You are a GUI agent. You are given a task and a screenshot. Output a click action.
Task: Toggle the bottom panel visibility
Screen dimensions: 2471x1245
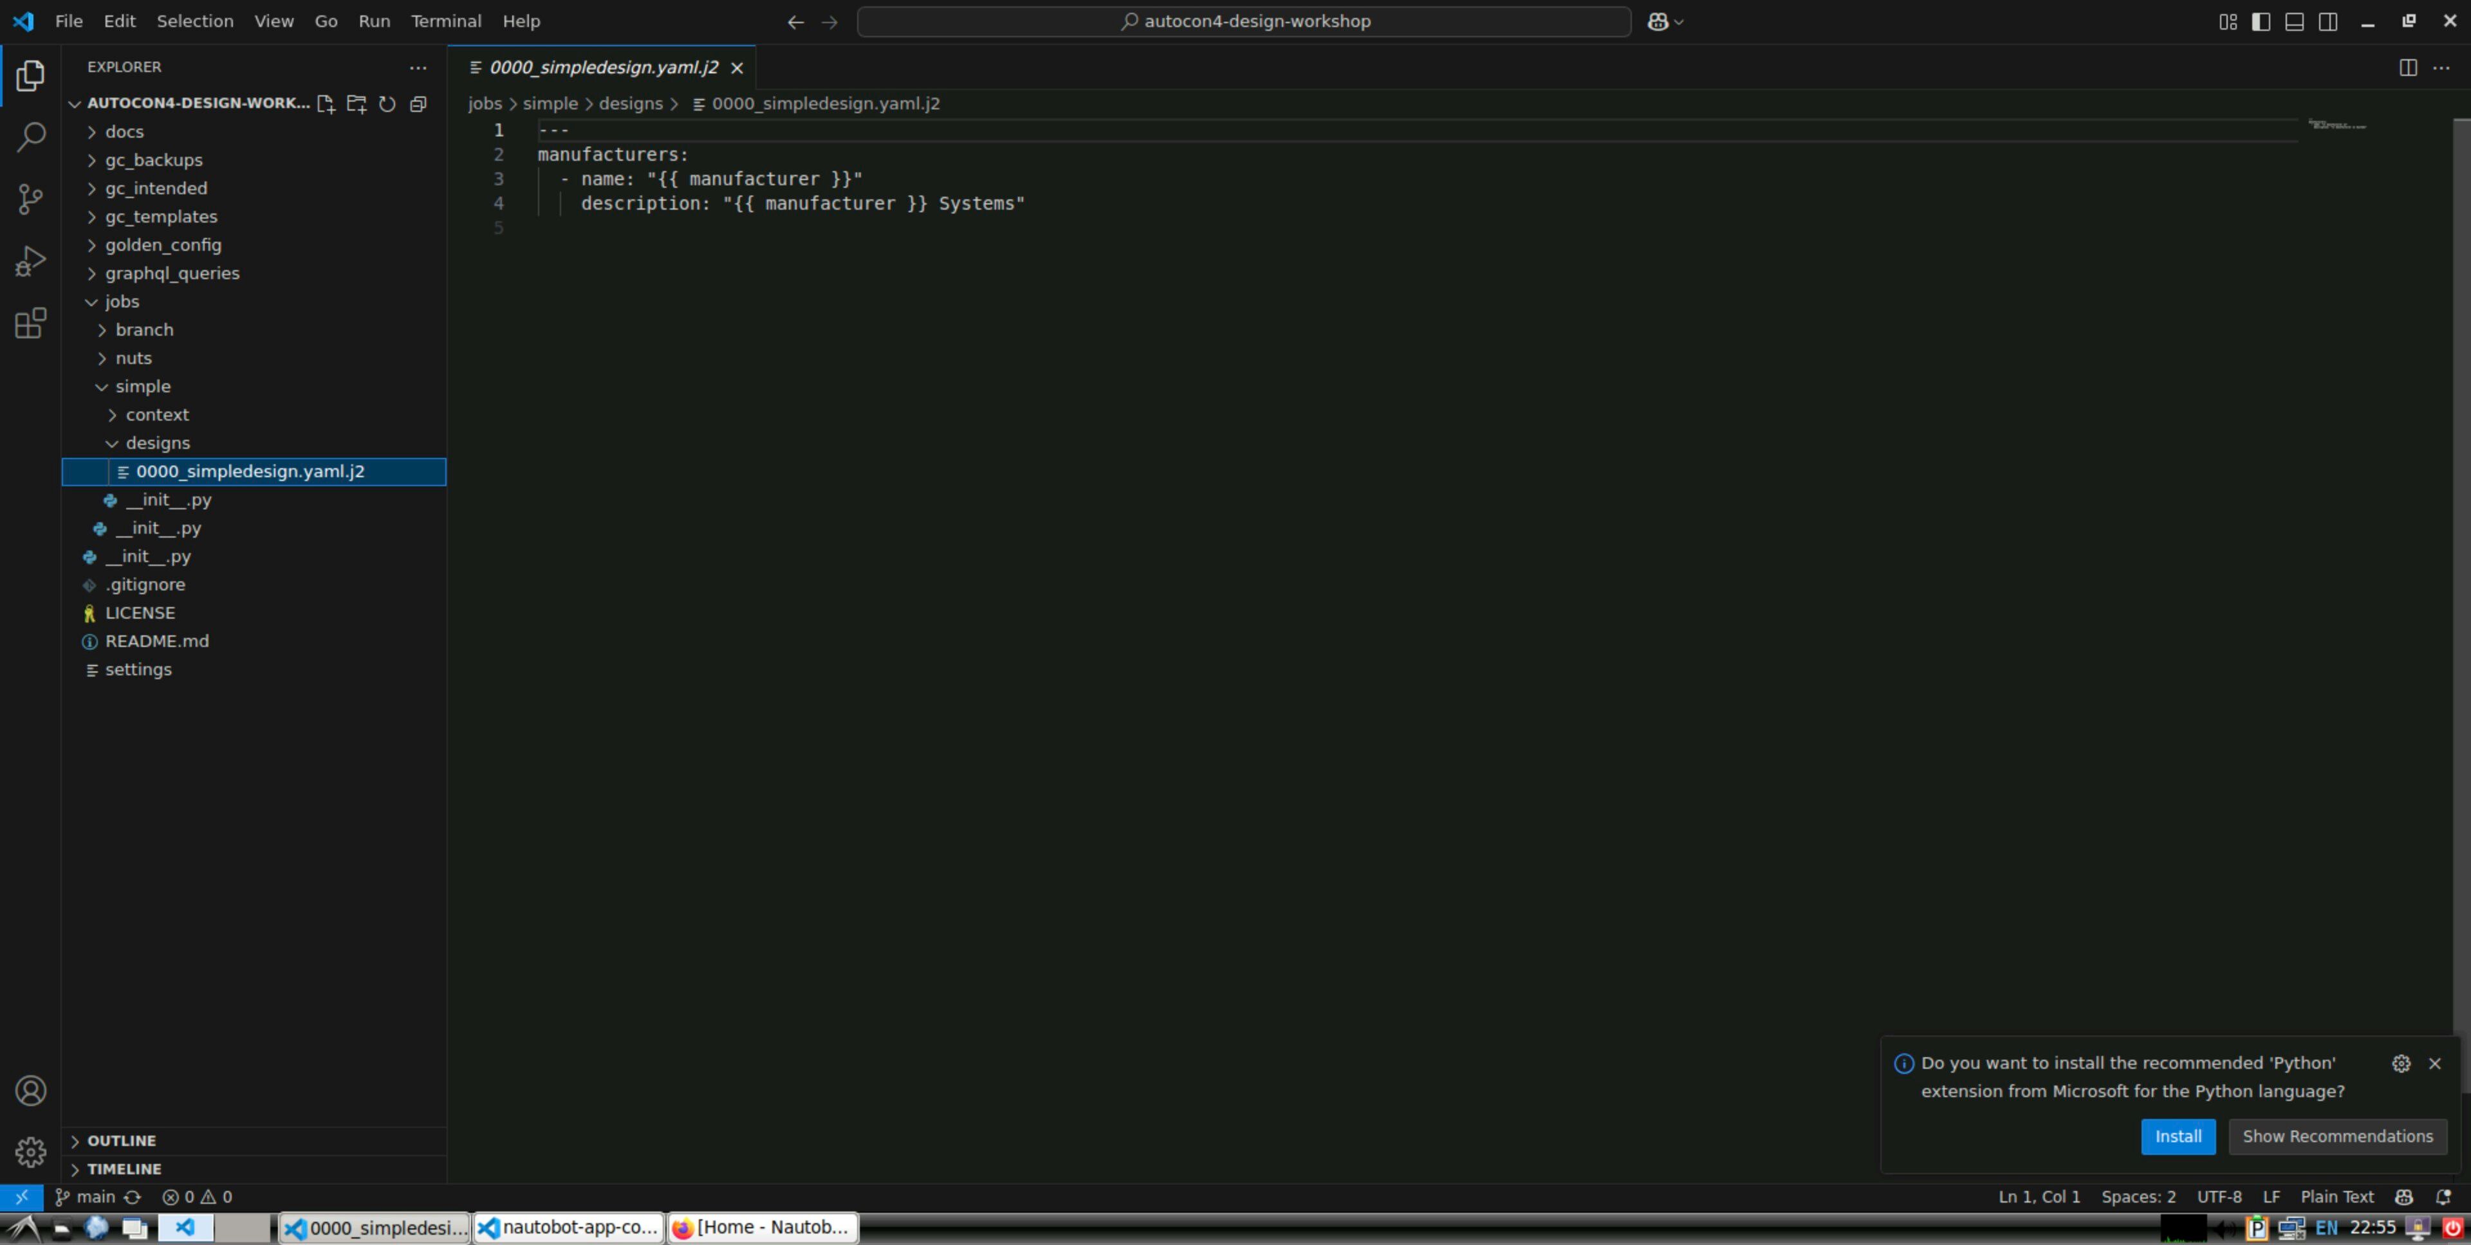2295,21
